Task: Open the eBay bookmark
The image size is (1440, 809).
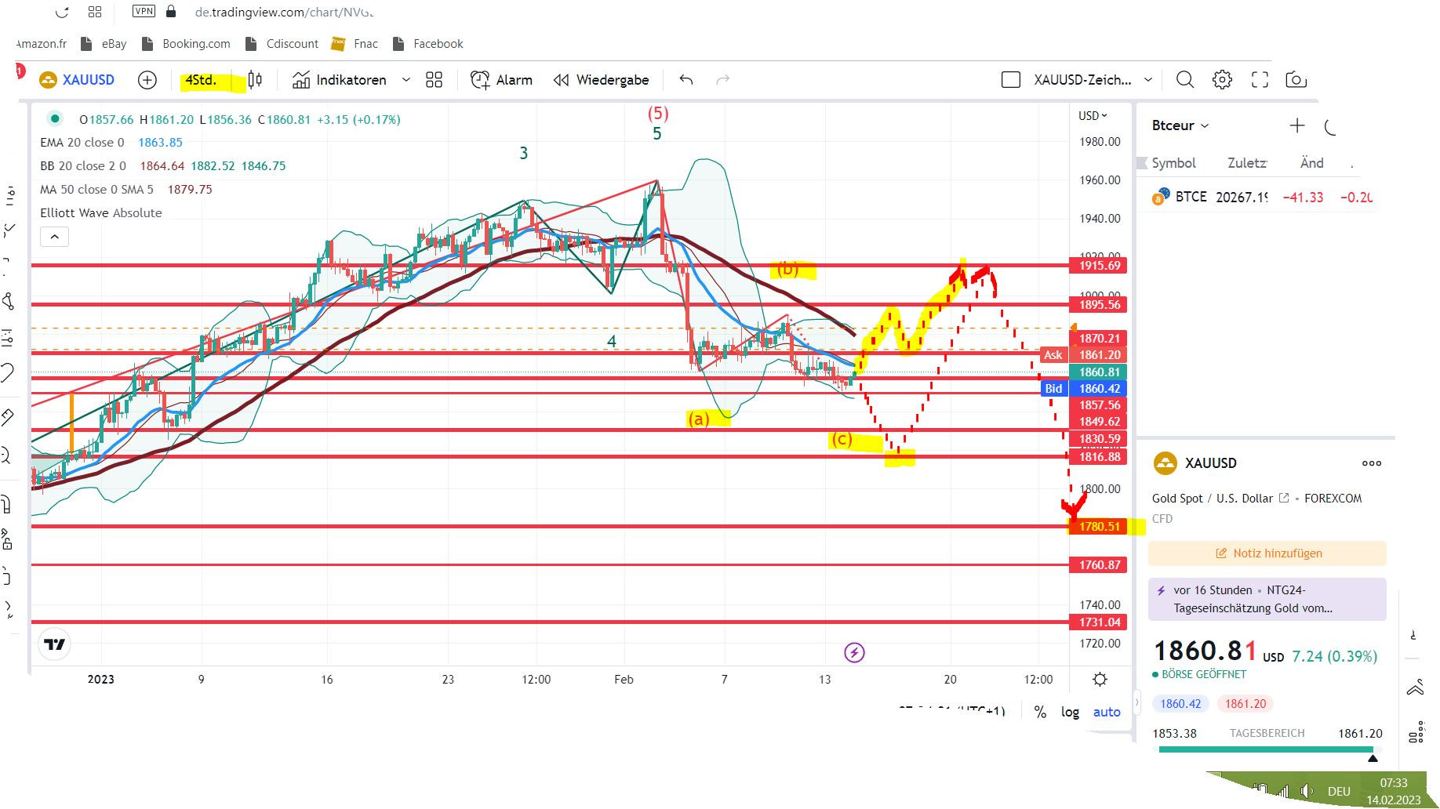Action: click(103, 44)
